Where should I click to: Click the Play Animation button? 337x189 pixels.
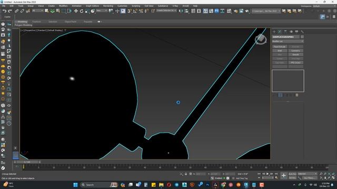pos(267,174)
